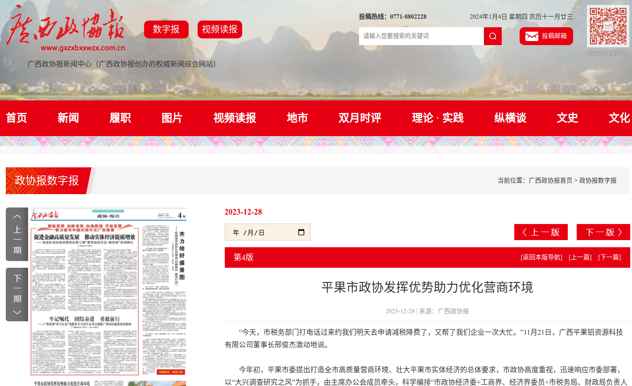
Task: Select 履职 in the navigation bar
Action: pyautogui.click(x=120, y=118)
